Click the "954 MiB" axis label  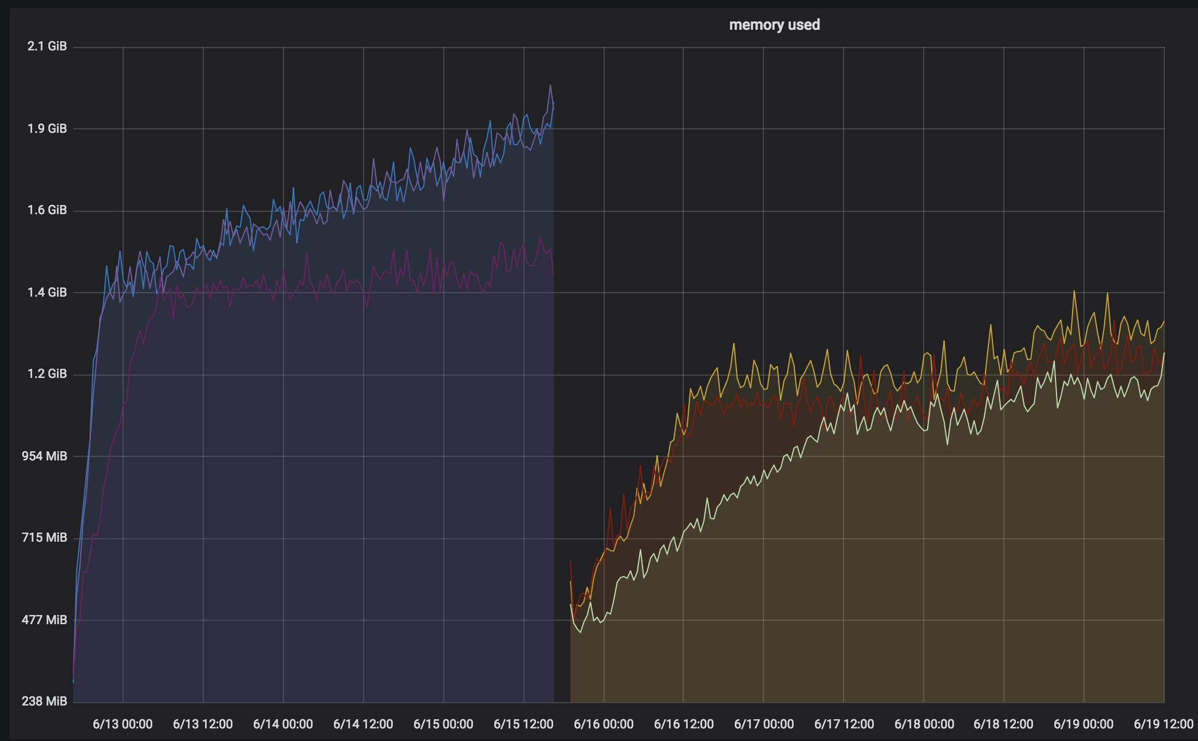(43, 455)
